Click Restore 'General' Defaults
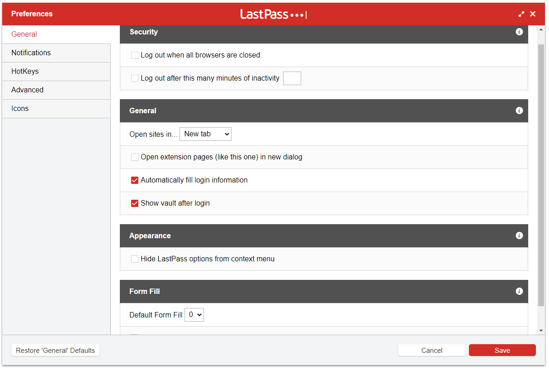The width and height of the screenshot is (549, 370). tap(55, 350)
